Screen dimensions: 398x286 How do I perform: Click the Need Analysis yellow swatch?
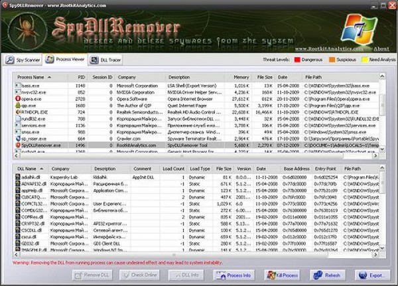[365, 60]
